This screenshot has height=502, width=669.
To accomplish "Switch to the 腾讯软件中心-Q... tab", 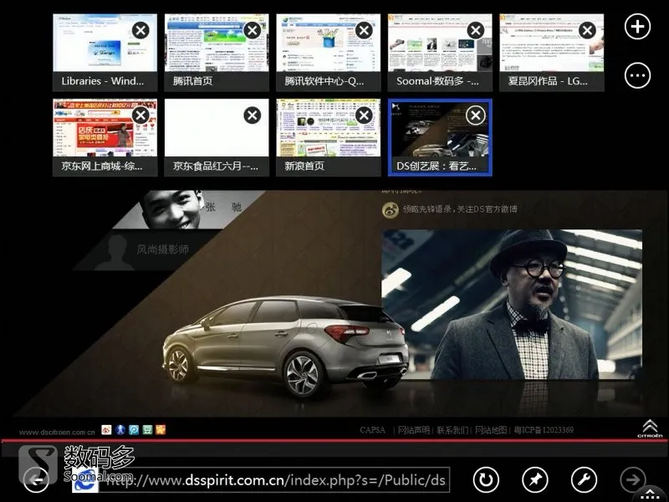I will [329, 53].
